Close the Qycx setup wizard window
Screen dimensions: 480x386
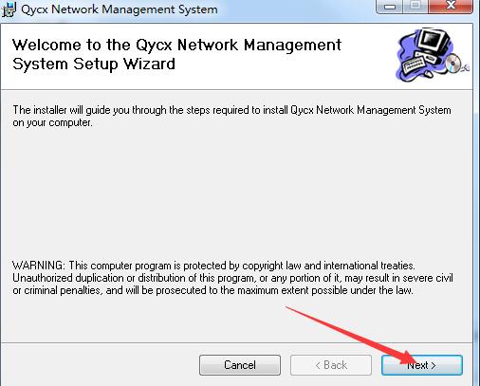[x=451, y=7]
